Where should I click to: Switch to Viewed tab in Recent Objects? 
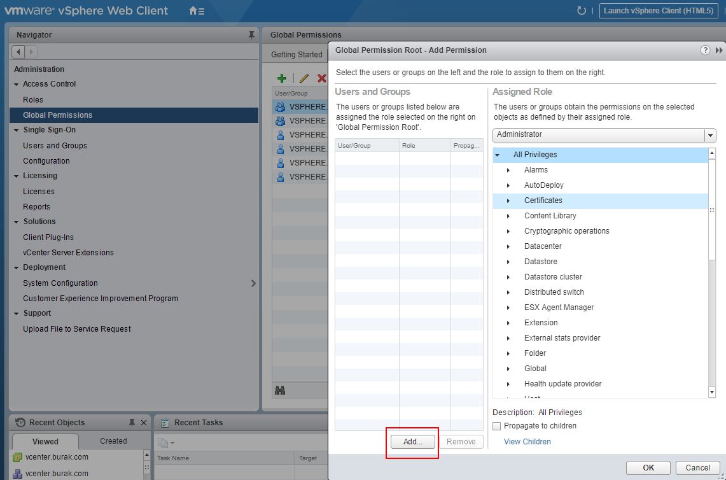(45, 441)
